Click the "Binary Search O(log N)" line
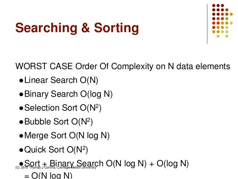This screenshot has width=238, height=179. tap(68, 94)
